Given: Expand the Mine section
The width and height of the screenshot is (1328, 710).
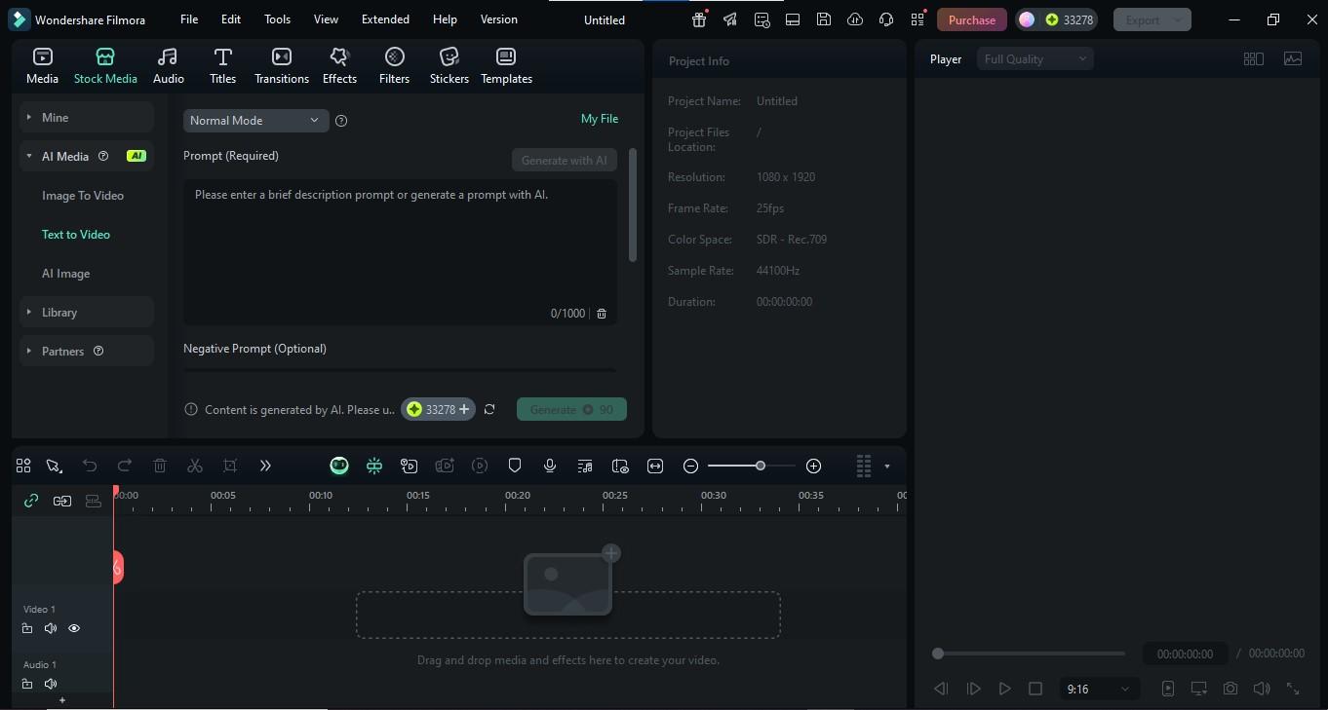Looking at the screenshot, I should (x=87, y=117).
